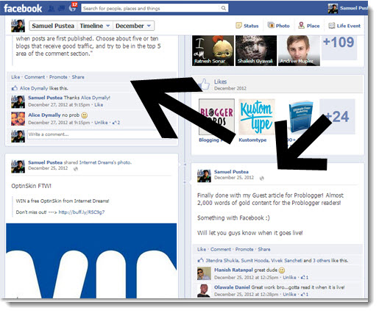Open Andrew Muples friend thumbnail
Viewport: 379px width, 313px height.
point(299,51)
